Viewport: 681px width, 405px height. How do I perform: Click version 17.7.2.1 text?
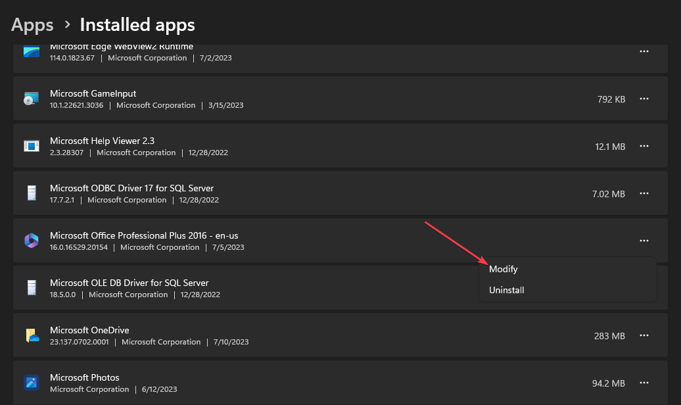(62, 200)
